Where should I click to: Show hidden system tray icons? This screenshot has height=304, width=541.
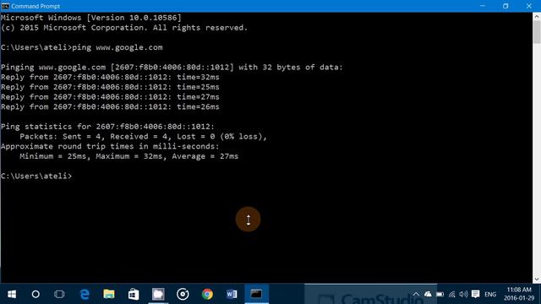416,295
